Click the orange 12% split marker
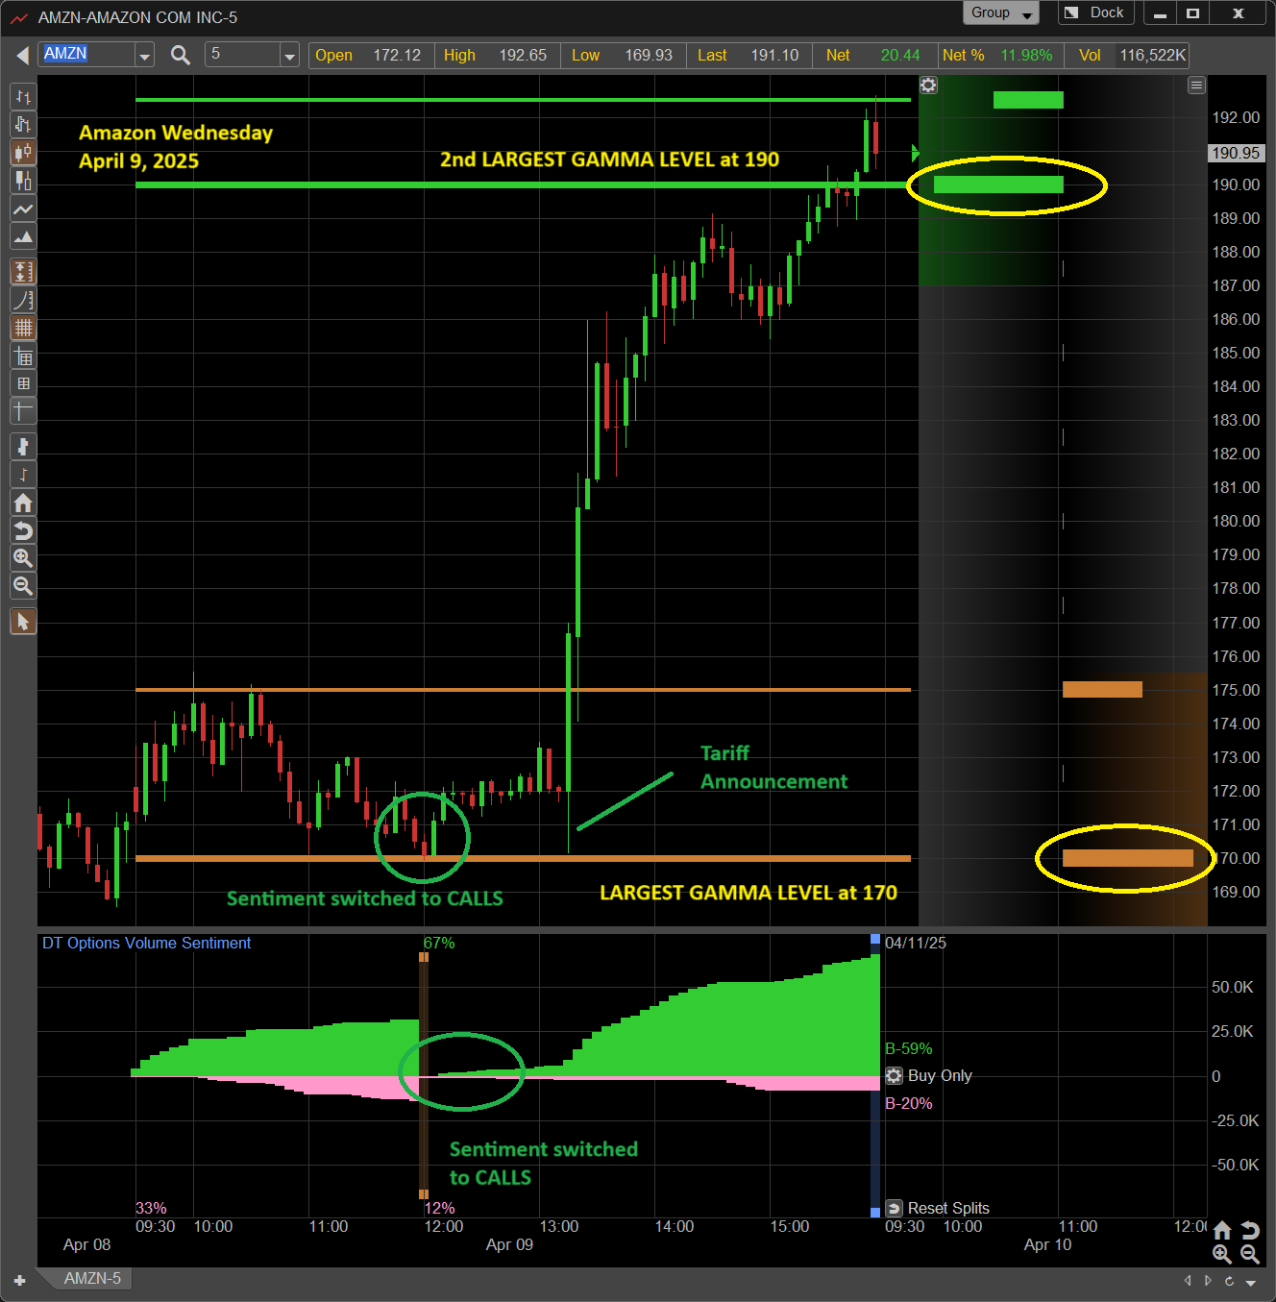The width and height of the screenshot is (1276, 1302). [424, 1194]
